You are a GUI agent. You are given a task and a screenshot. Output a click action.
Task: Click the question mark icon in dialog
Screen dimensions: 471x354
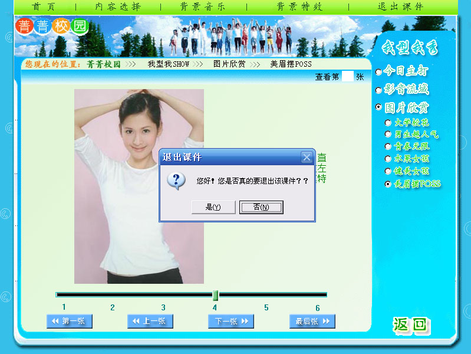pyautogui.click(x=176, y=181)
